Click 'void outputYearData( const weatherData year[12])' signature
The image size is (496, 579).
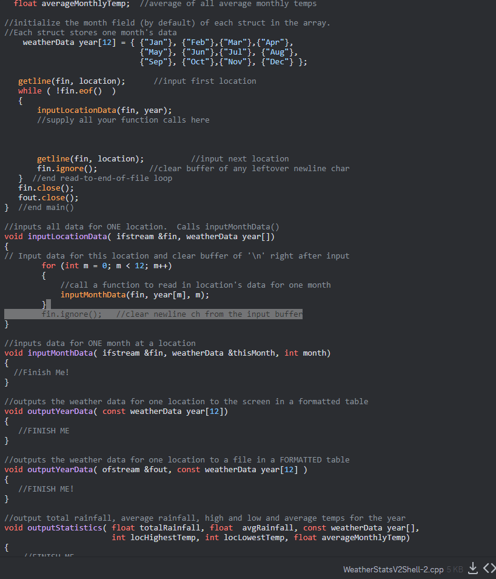(x=116, y=411)
